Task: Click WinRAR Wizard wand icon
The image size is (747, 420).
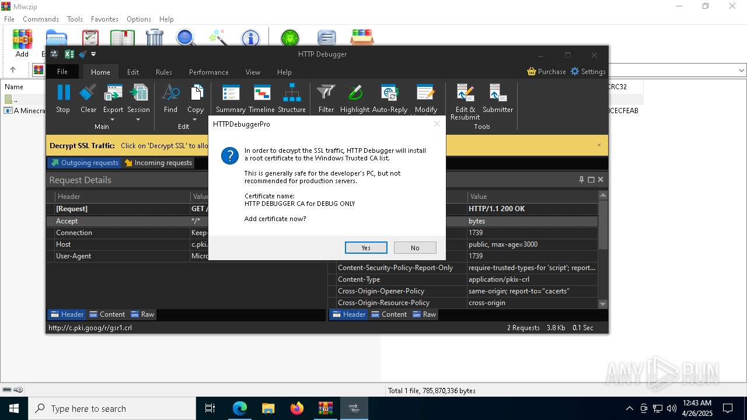Action: (218, 38)
